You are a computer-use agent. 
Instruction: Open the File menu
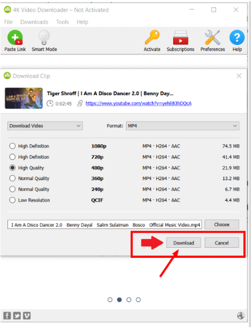(x=8, y=22)
